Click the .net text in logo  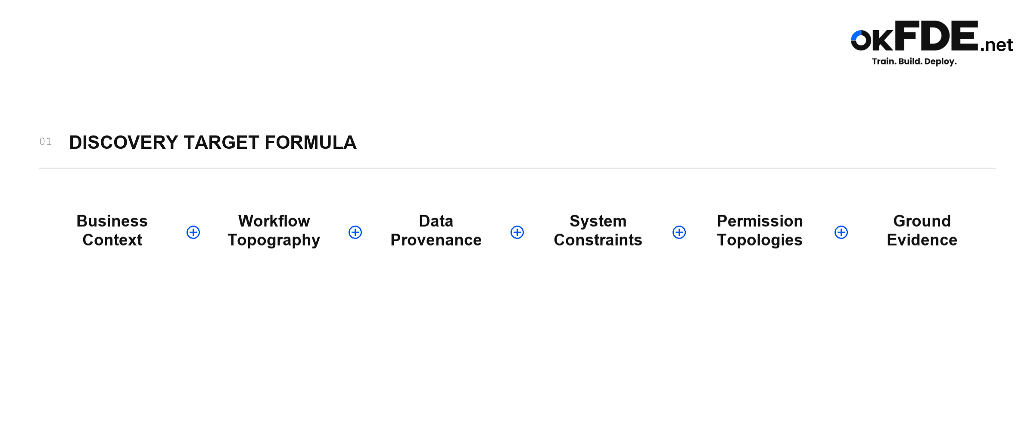997,45
